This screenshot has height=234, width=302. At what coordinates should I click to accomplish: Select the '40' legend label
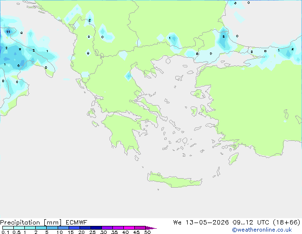point(125,232)
